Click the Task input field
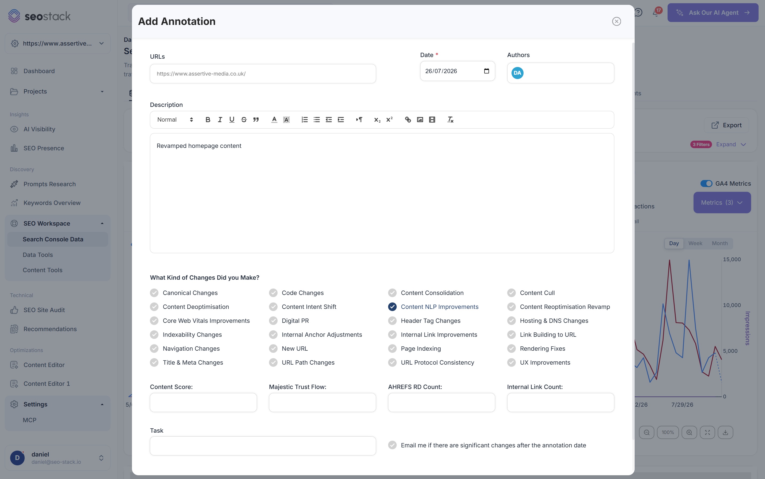Image resolution: width=765 pixels, height=479 pixels. pyautogui.click(x=263, y=446)
